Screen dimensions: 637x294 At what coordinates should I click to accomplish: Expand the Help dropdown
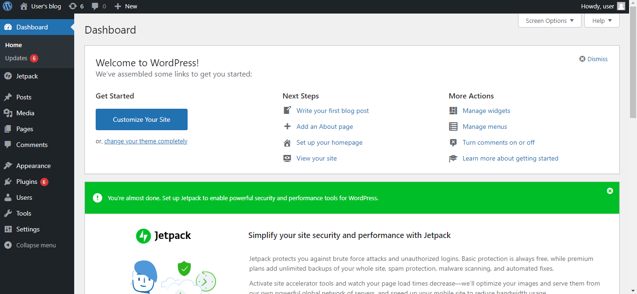(602, 21)
